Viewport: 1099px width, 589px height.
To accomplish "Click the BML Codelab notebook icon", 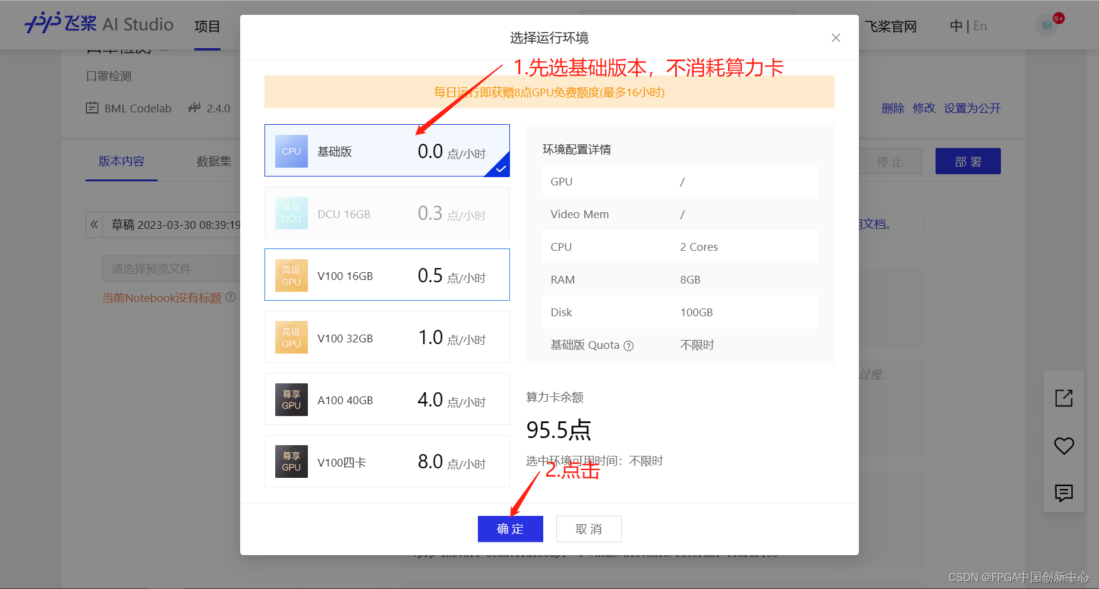I will (92, 108).
